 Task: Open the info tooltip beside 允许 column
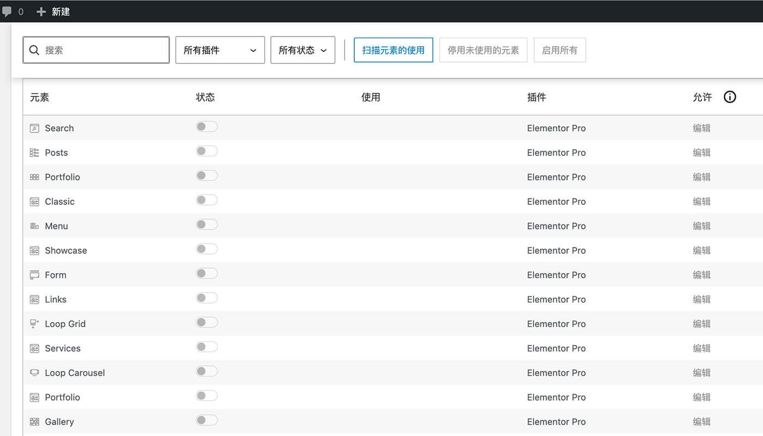(730, 96)
